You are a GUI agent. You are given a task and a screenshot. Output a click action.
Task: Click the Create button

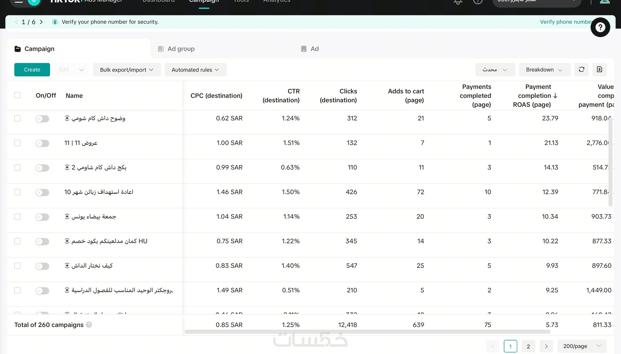(x=32, y=70)
